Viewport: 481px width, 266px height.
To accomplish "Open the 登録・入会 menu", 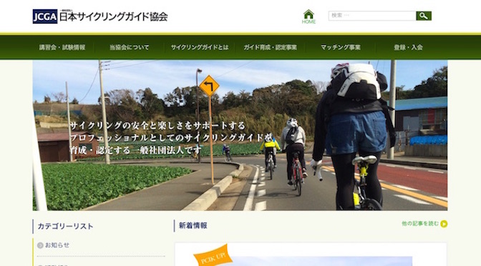I will (408, 47).
